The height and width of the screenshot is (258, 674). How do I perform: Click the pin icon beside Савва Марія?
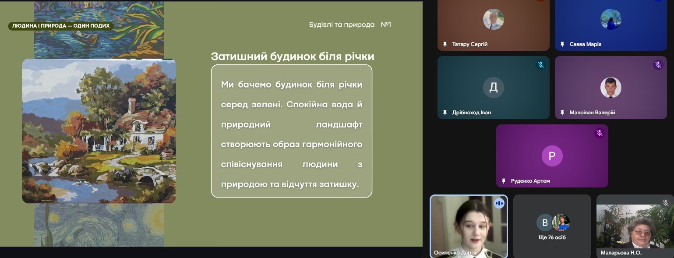(562, 44)
